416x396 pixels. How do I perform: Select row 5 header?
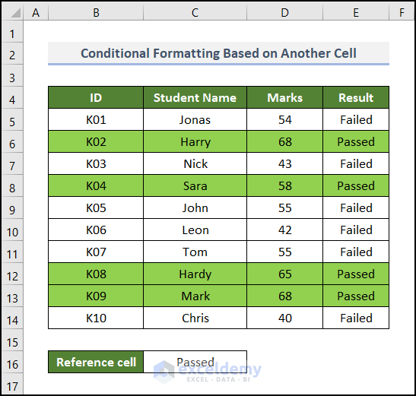click(12, 119)
